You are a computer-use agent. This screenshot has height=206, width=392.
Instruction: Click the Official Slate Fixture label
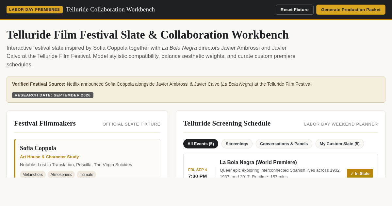coord(131,124)
